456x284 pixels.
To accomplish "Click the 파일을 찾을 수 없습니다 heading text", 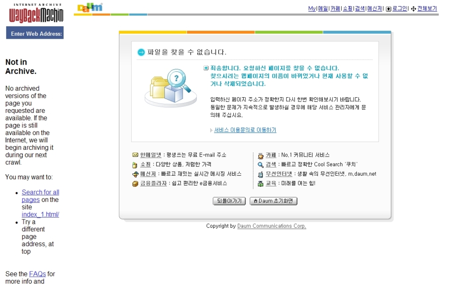I will (187, 53).
